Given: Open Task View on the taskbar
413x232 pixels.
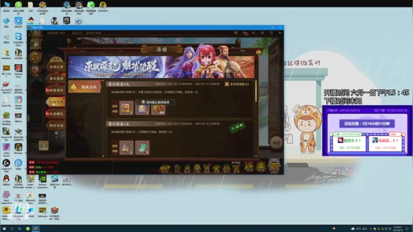Looking at the screenshot, I should click(x=20, y=229).
